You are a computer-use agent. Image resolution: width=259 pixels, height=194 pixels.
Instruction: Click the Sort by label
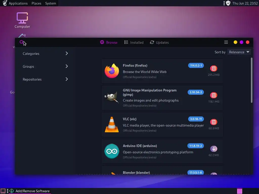click(x=220, y=52)
